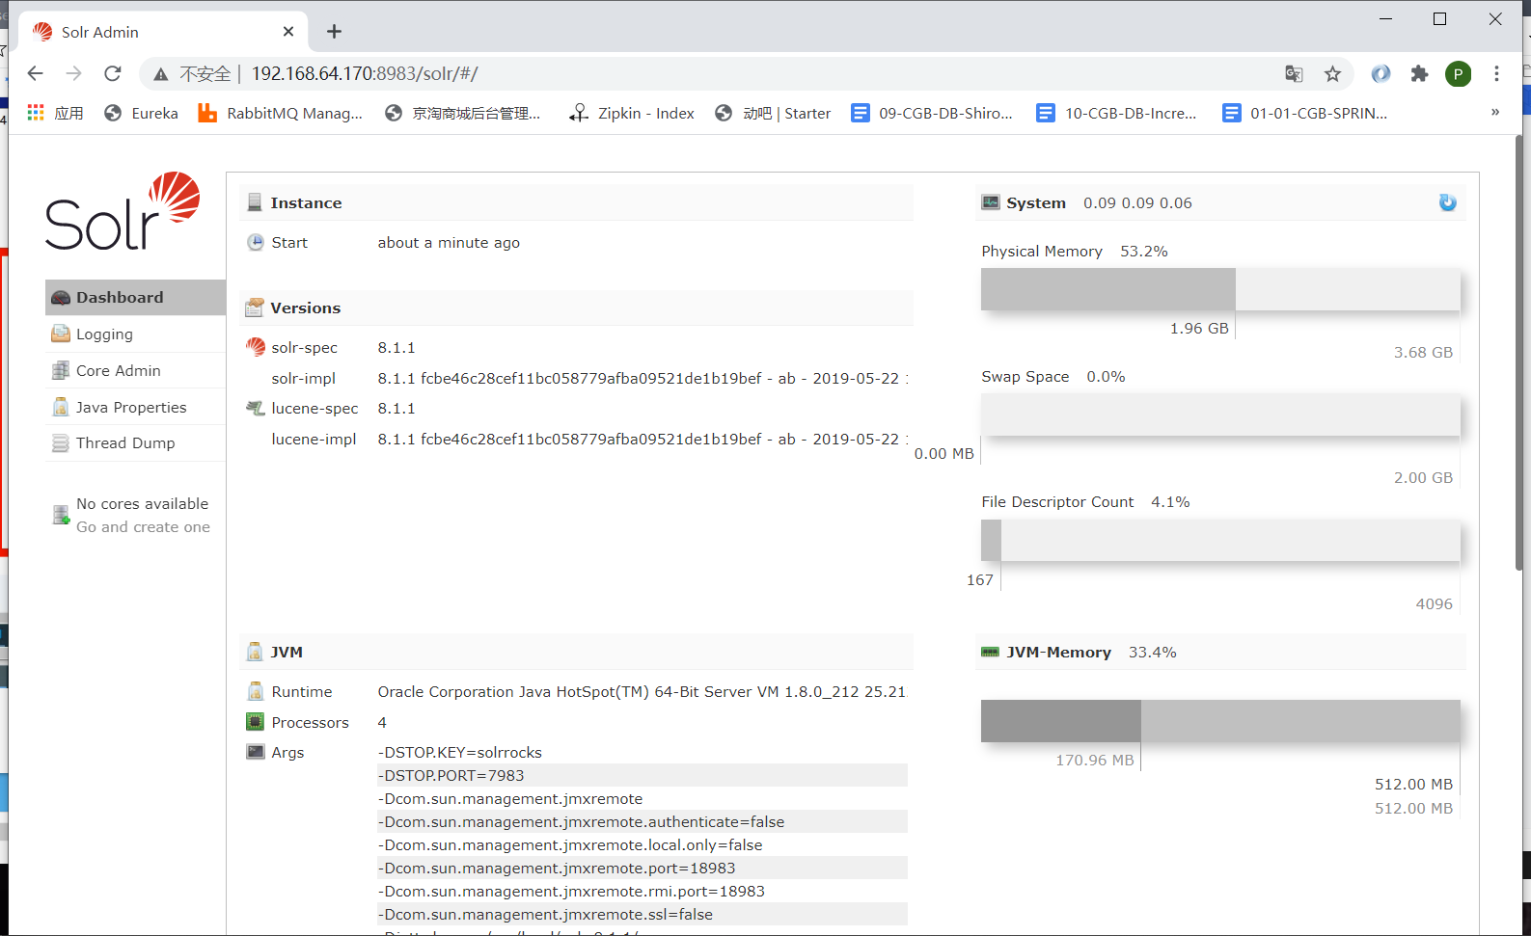Image resolution: width=1531 pixels, height=936 pixels.
Task: Close the Solr Admin tab
Action: (x=288, y=32)
